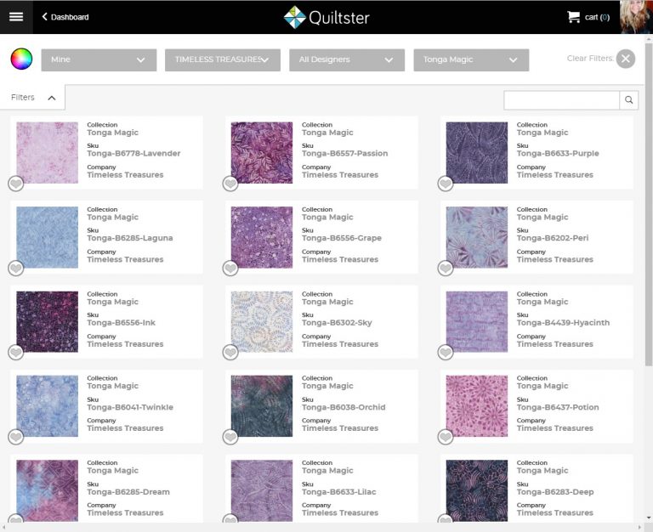Screen dimensions: 653x532
Task: Click the Tonga-B6202-Peri SKU text
Action: 553,238
